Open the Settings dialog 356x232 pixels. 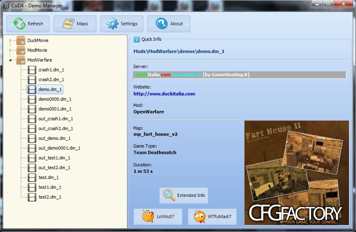click(x=122, y=24)
